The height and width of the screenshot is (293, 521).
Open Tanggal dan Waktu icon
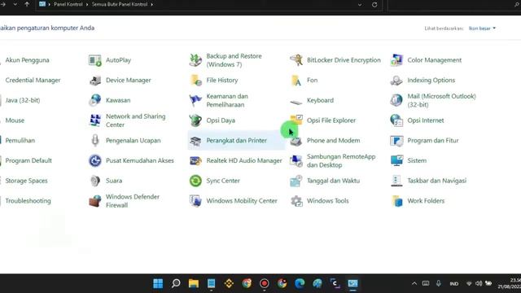tap(296, 181)
